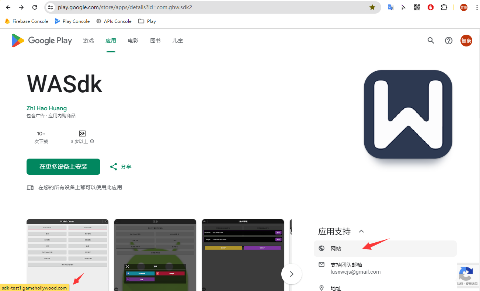The height and width of the screenshot is (291, 480).
Task: Reload the page
Action: tap(35, 7)
